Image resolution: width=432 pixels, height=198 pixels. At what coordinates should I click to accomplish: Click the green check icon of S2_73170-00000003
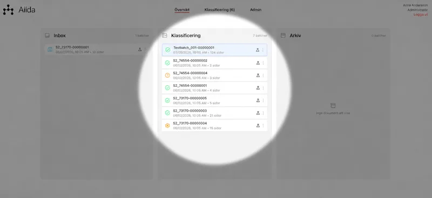pos(167,113)
